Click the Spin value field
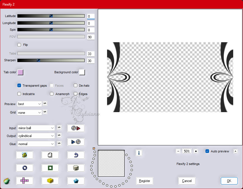The image size is (243, 189). tap(91, 30)
